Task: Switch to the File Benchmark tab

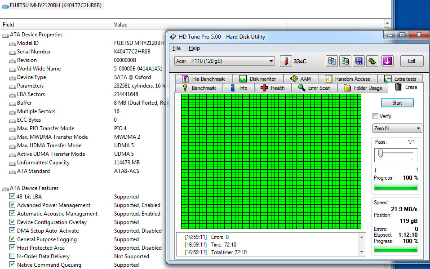Action: pyautogui.click(x=204, y=79)
